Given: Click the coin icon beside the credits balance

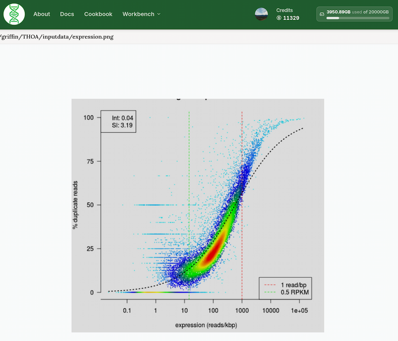Looking at the screenshot, I should point(279,18).
